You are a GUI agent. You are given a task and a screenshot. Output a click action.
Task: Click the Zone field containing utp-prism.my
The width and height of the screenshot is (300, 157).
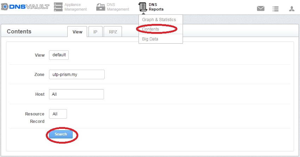click(x=76, y=75)
